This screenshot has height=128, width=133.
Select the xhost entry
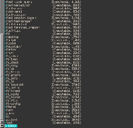tap(43, 123)
